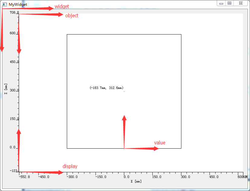Click the X axis label -450.0

(44, 177)
